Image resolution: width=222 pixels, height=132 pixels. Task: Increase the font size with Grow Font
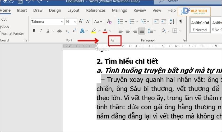tap(81, 22)
